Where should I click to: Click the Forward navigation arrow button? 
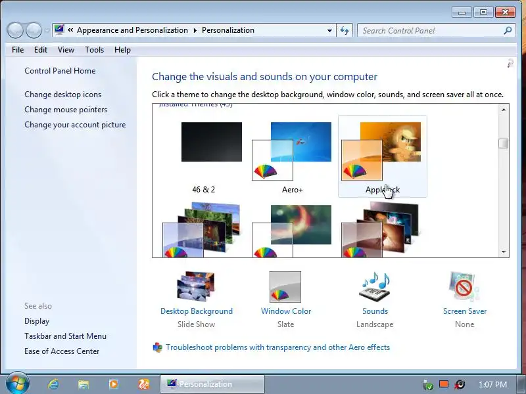pyautogui.click(x=34, y=30)
